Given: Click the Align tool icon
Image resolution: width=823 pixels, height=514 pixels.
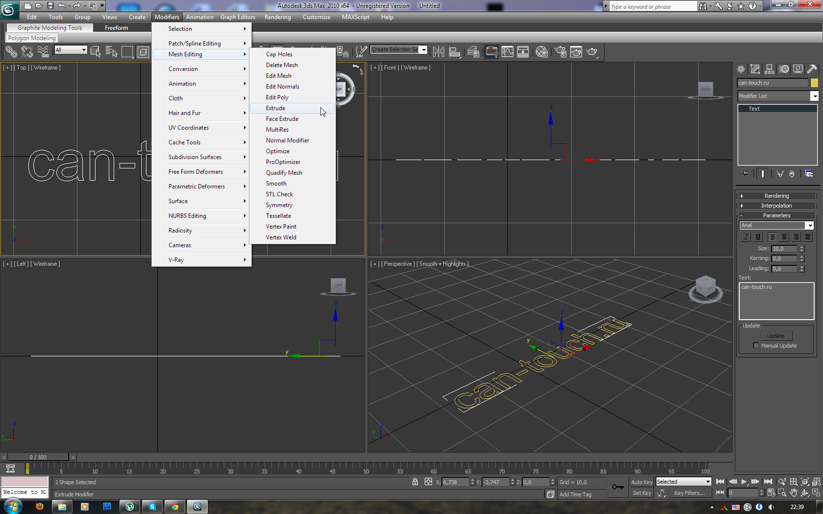Looking at the screenshot, I should click(x=455, y=51).
